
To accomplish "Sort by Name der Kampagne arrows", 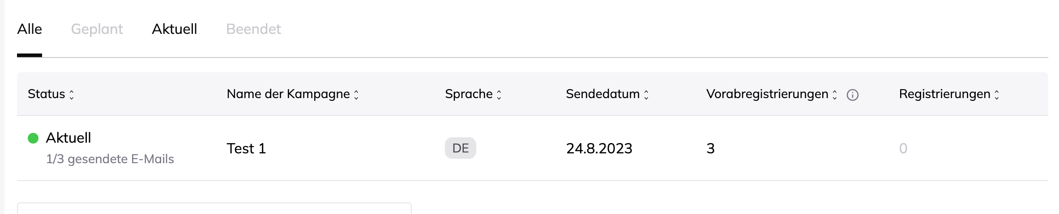I will 356,95.
